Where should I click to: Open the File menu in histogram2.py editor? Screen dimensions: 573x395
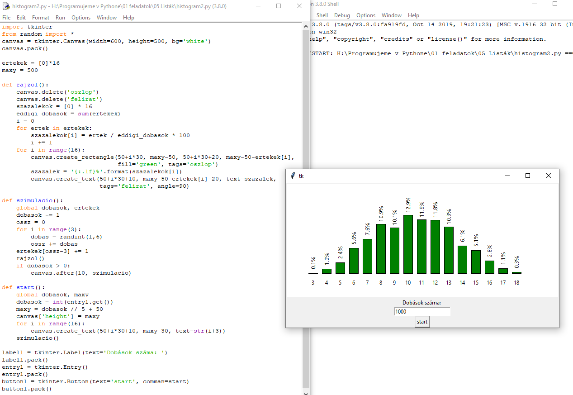6,18
